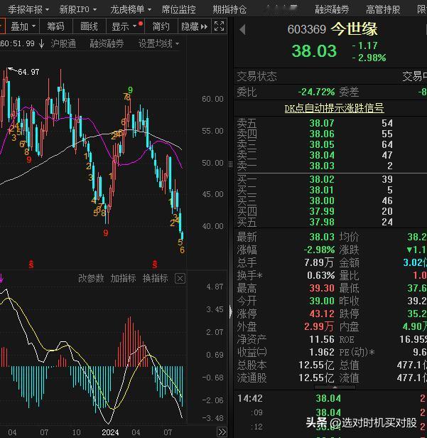The width and height of the screenshot is (427, 438).
Task: Open the 新股IPO dropdown menu
Action: pyautogui.click(x=78, y=9)
